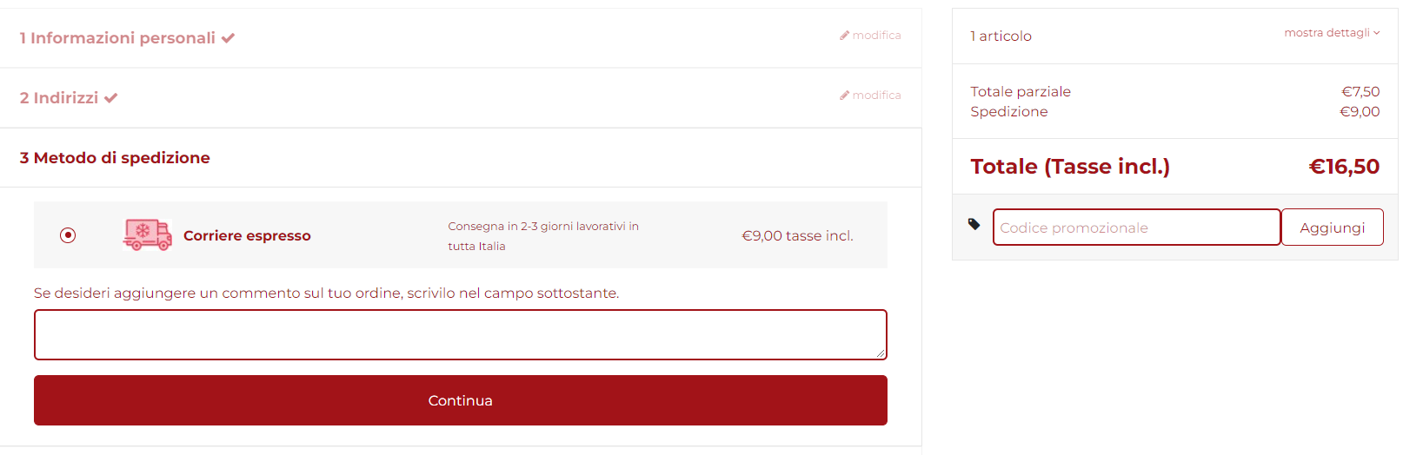1403x455 pixels.
Task: Click the Aggiungi promo button
Action: click(1333, 227)
